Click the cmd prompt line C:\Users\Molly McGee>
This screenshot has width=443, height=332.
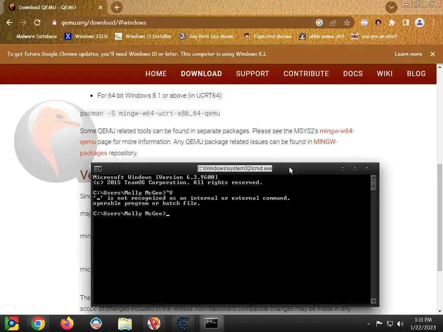coord(132,214)
